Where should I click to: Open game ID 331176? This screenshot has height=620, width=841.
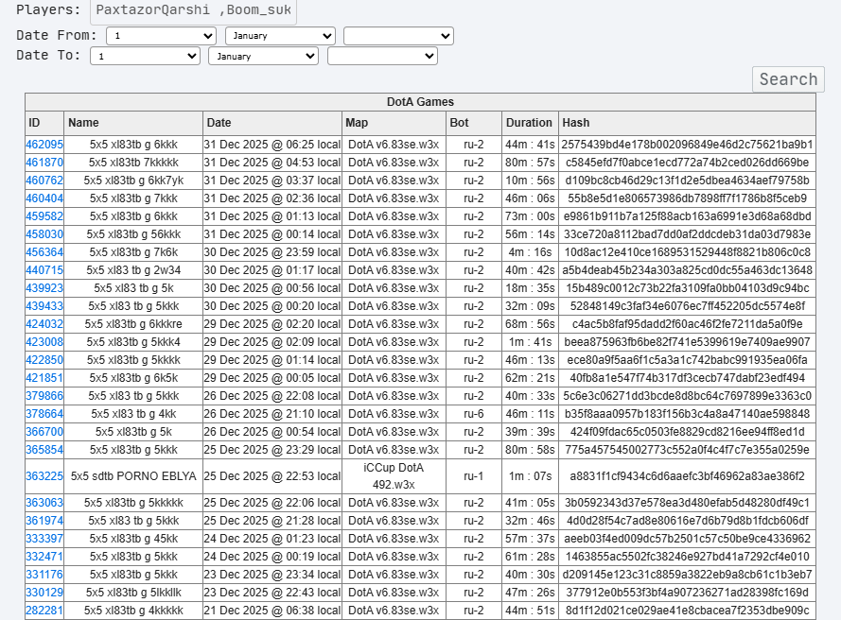44,575
